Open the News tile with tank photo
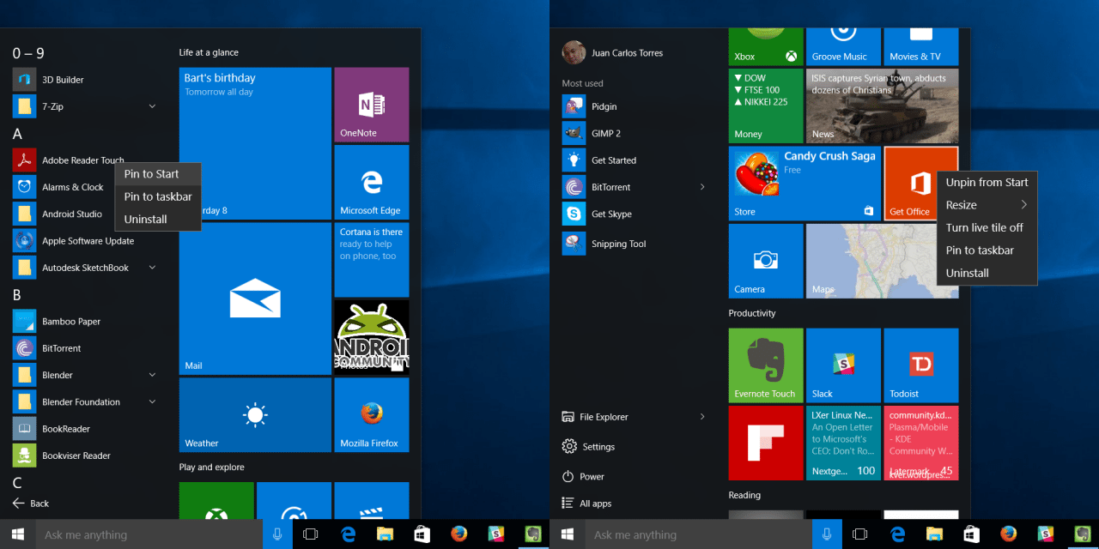The image size is (1099, 549). [883, 106]
